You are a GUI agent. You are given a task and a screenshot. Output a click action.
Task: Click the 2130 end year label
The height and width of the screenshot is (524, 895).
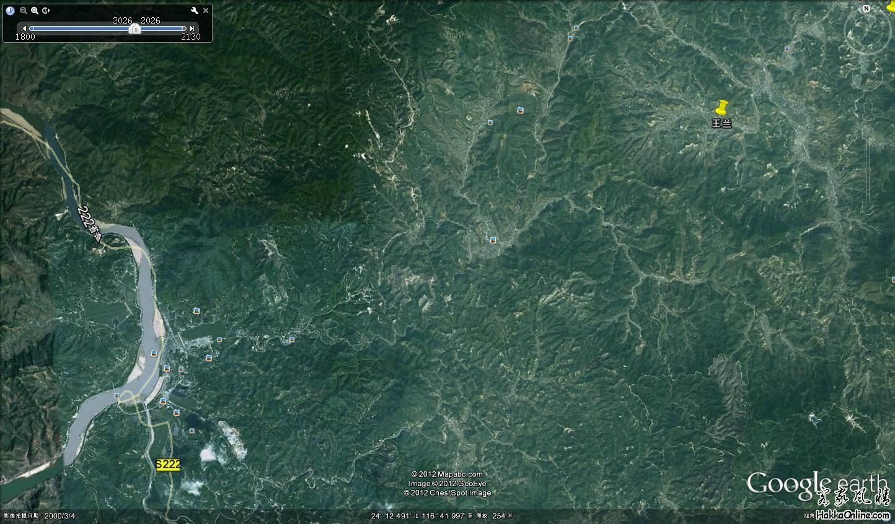tap(191, 37)
